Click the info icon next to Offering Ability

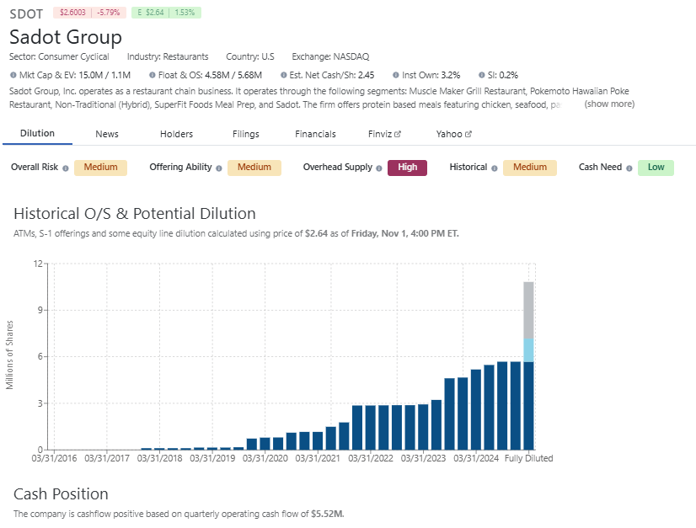(x=218, y=168)
